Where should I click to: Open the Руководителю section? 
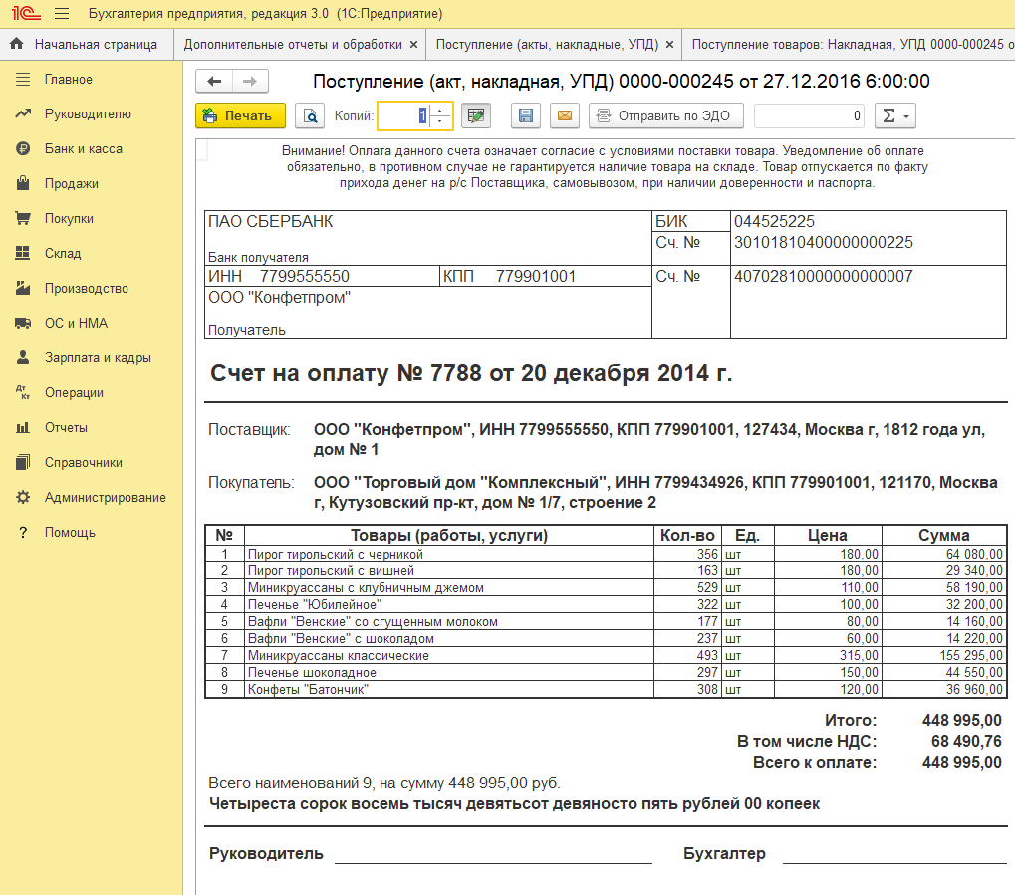(88, 114)
